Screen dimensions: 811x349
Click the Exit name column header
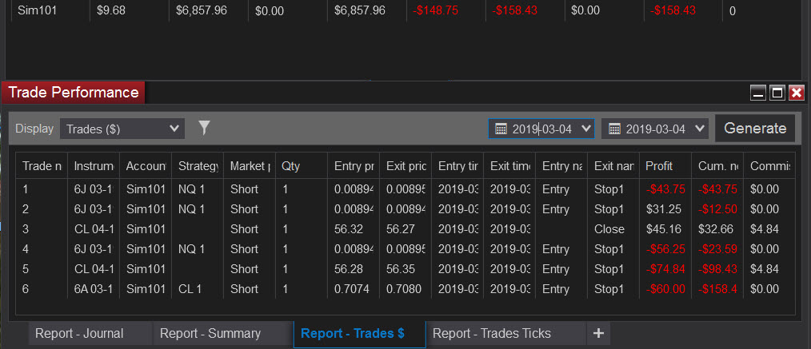pyautogui.click(x=613, y=166)
